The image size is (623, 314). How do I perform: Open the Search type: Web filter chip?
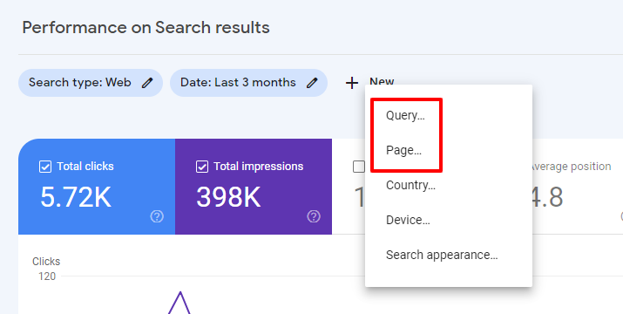pos(91,83)
